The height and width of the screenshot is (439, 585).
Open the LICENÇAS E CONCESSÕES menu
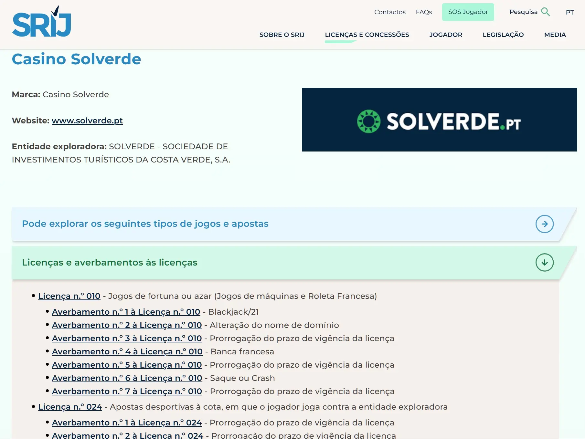coord(367,35)
